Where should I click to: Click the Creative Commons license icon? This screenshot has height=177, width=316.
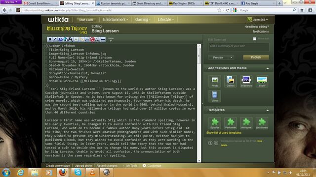[216, 143]
